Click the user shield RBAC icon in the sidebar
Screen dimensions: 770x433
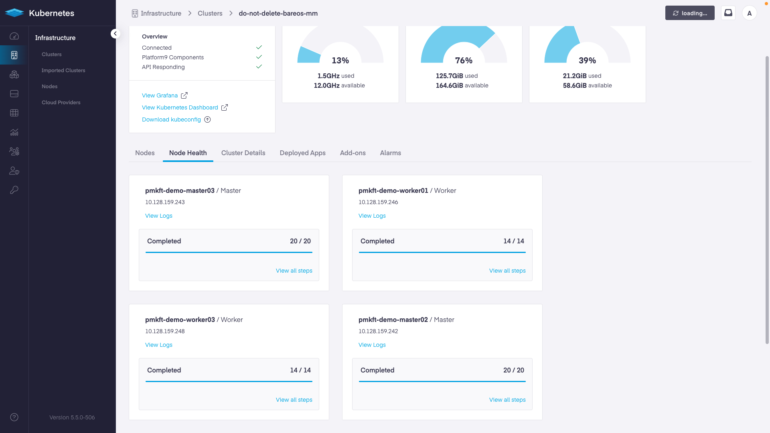[x=14, y=171]
